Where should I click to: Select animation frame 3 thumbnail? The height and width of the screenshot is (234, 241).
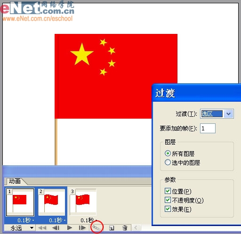click(83, 202)
